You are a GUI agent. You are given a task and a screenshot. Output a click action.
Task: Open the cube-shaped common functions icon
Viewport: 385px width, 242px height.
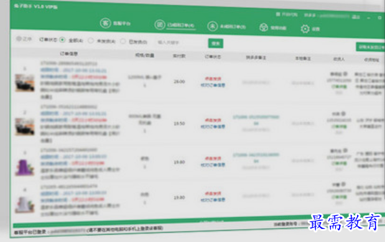pos(264,27)
